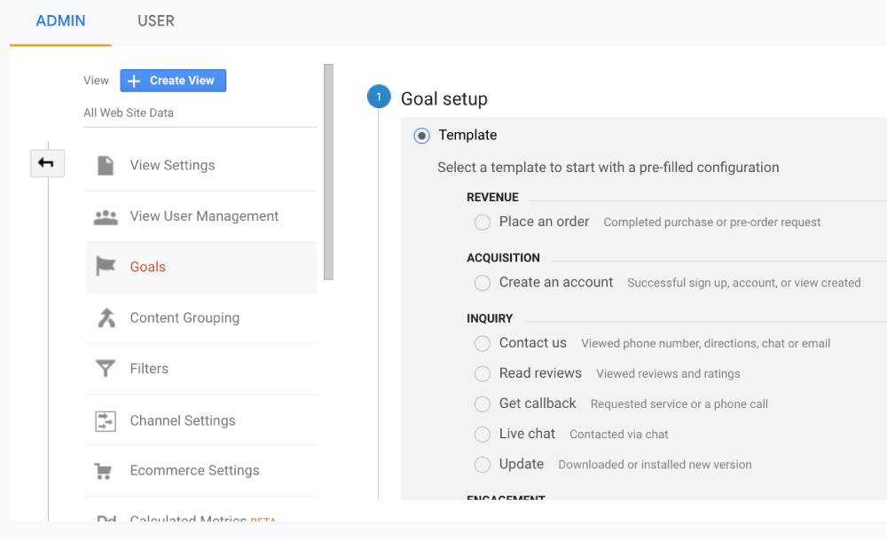Screen dimensions: 887x540
Task: Click the 'Successful sign up, account, or view created' text
Action: click(x=744, y=283)
